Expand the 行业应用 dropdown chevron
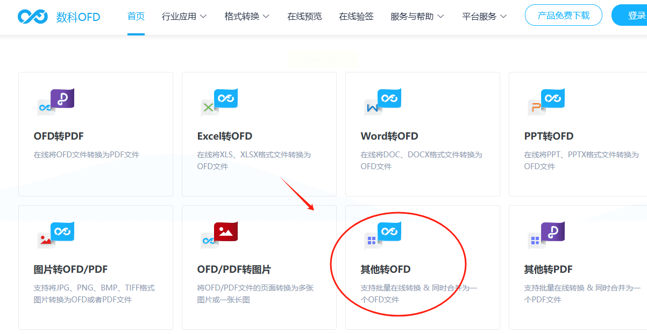 tap(203, 17)
